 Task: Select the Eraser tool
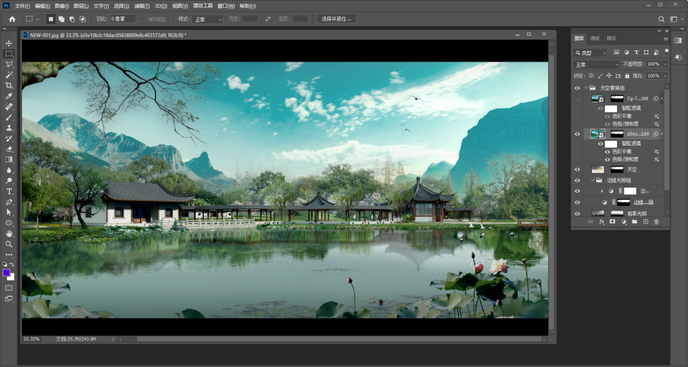point(9,149)
